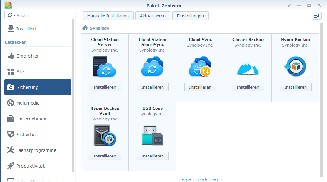Click the Dienstprogramme wrench icon
The image size is (327, 182).
click(x=11, y=150)
